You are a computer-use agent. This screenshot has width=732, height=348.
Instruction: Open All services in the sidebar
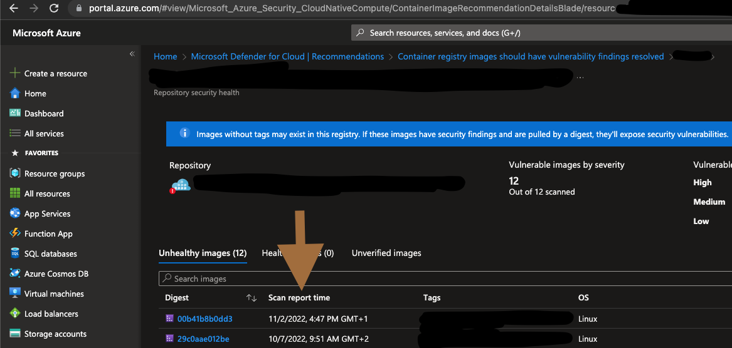pyautogui.click(x=44, y=134)
